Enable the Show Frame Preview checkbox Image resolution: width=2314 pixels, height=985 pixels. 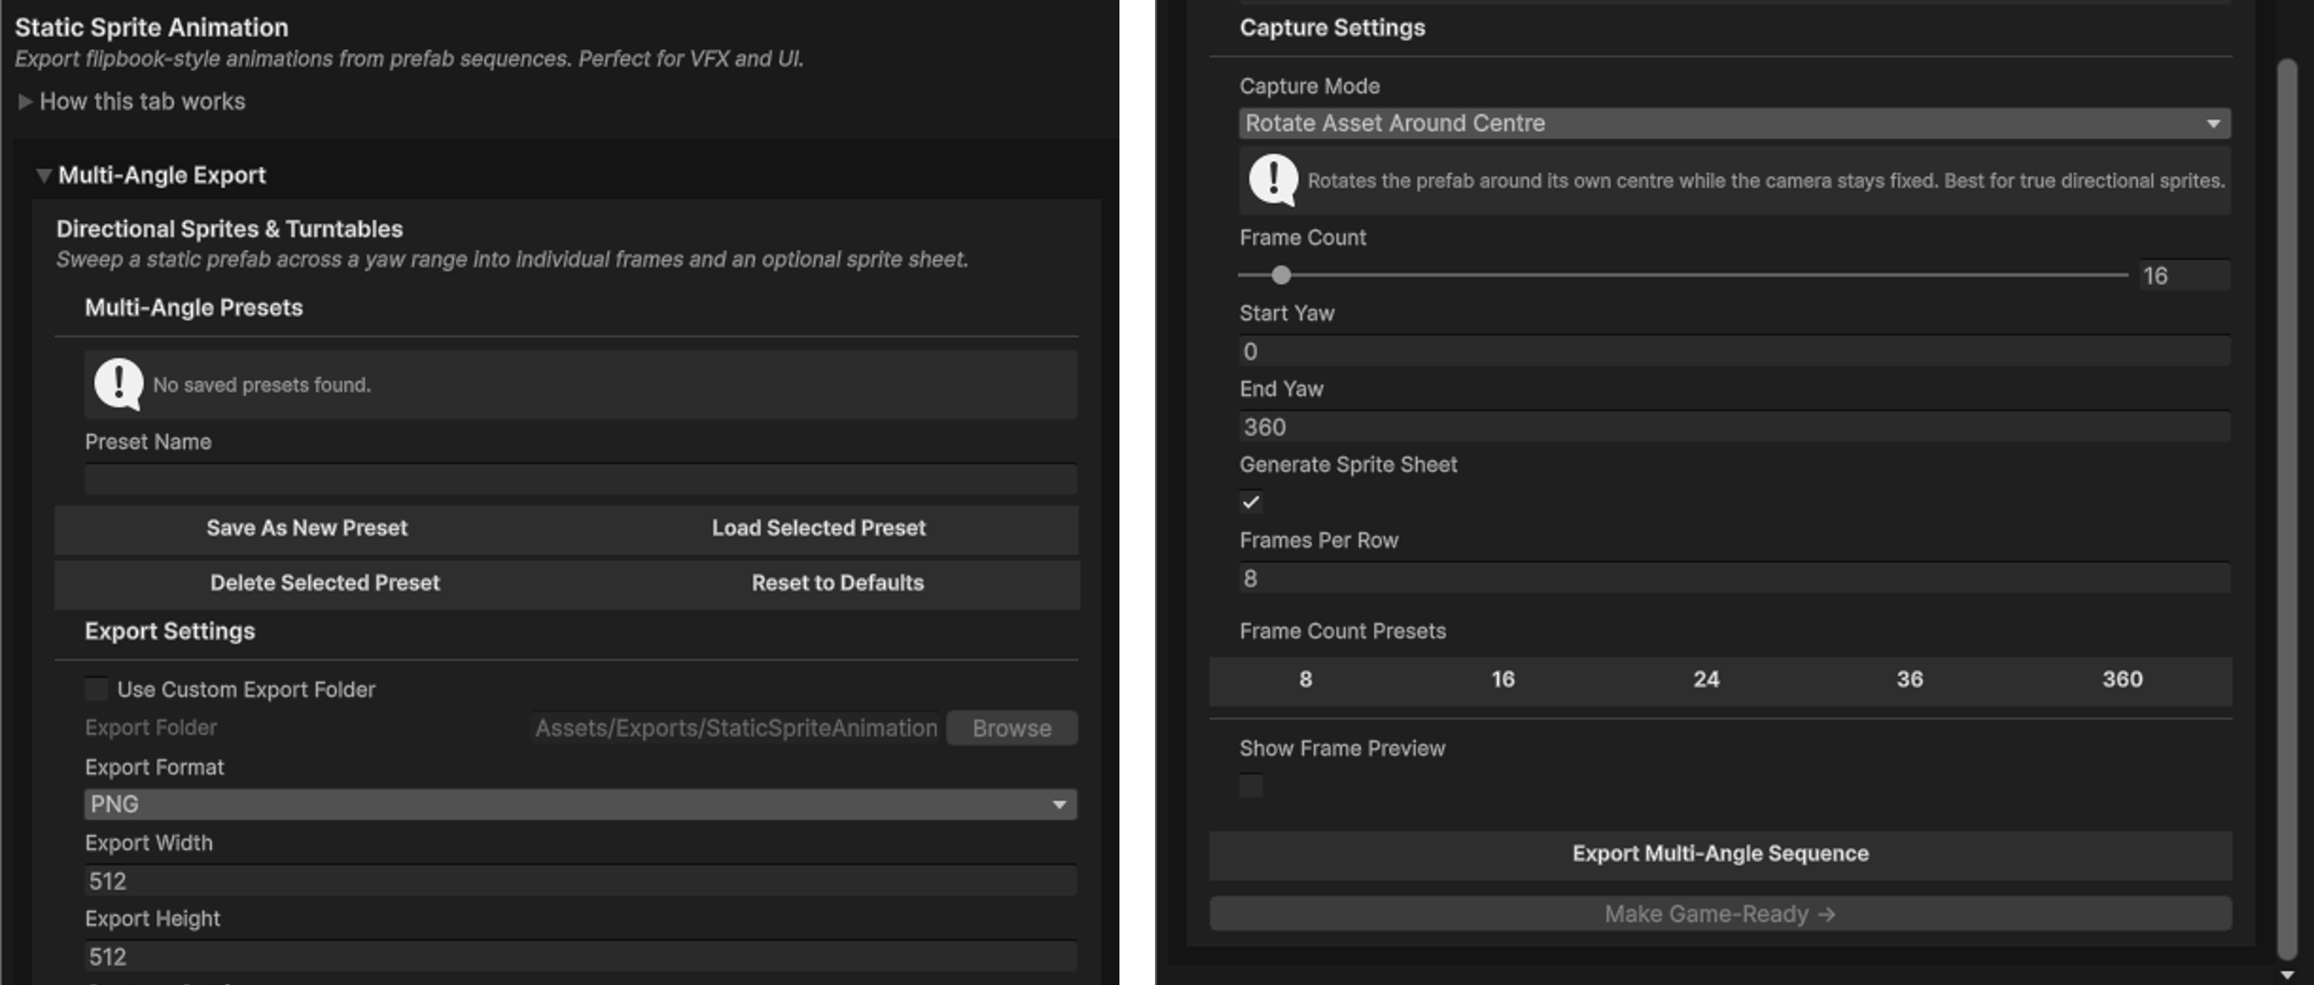pyautogui.click(x=1252, y=785)
